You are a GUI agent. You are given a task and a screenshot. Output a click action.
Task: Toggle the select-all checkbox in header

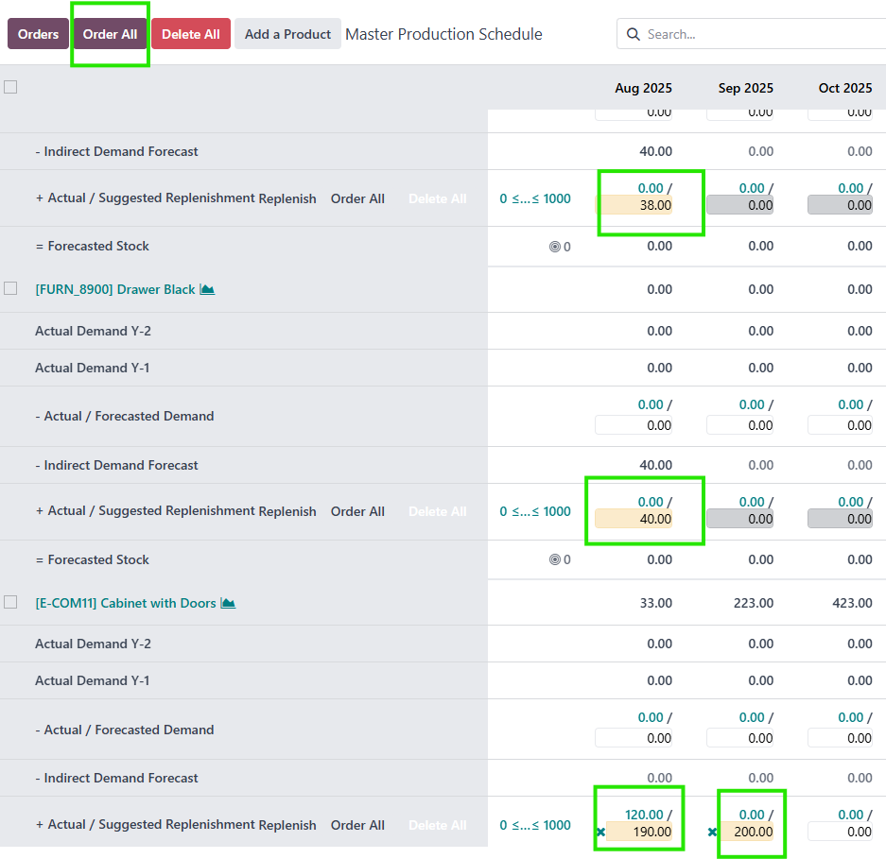coord(10,87)
